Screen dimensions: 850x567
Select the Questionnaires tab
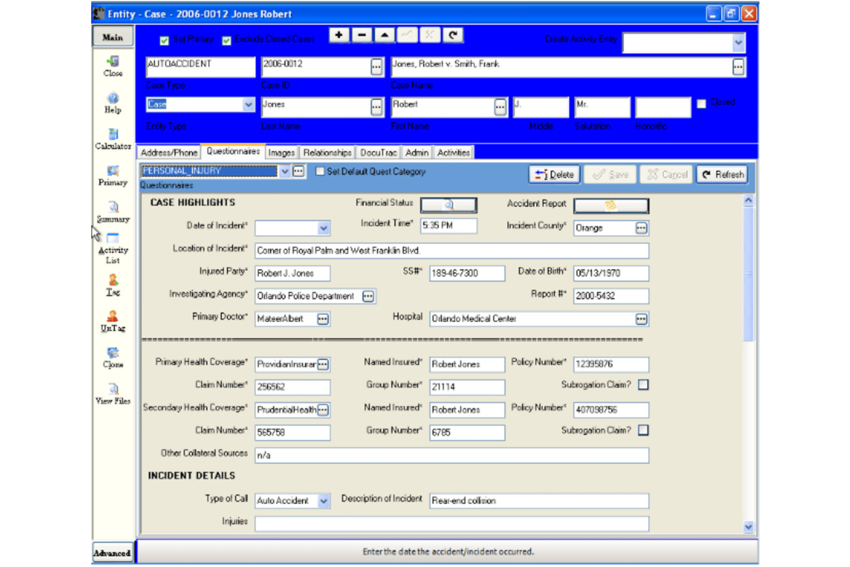click(233, 151)
